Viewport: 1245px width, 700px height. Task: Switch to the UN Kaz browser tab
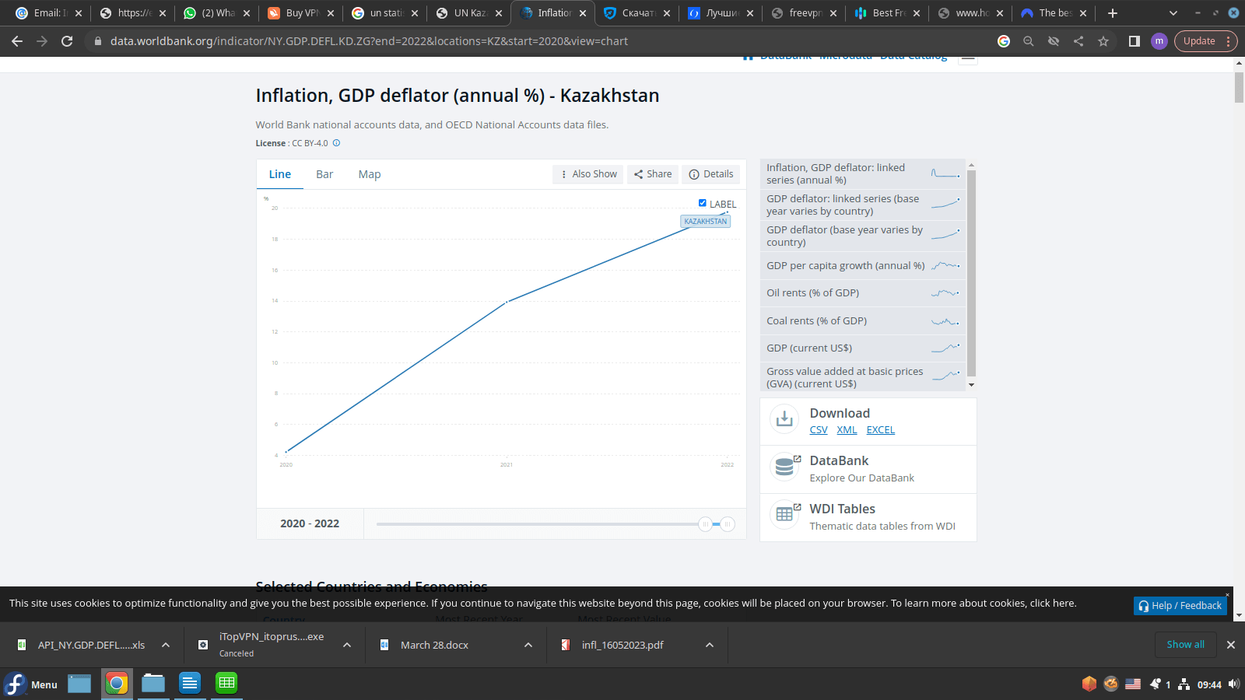468,13
